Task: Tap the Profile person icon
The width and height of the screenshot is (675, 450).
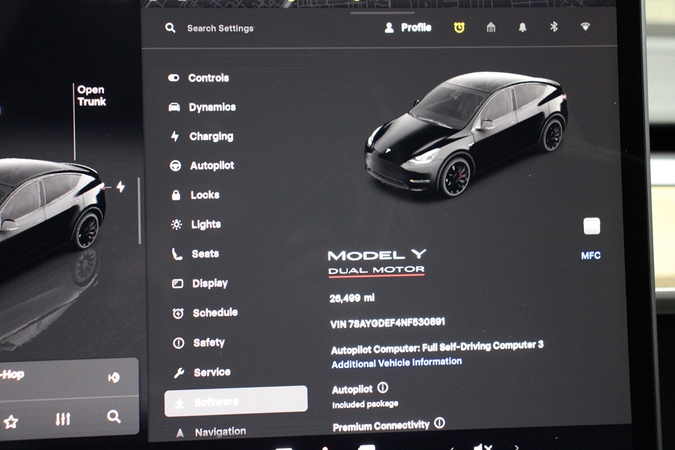Action: pyautogui.click(x=389, y=27)
